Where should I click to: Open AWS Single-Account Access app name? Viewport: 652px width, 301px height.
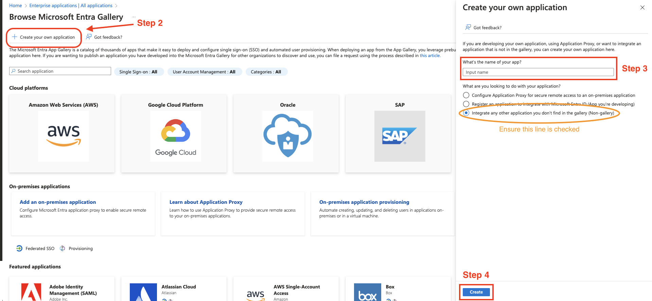(297, 290)
